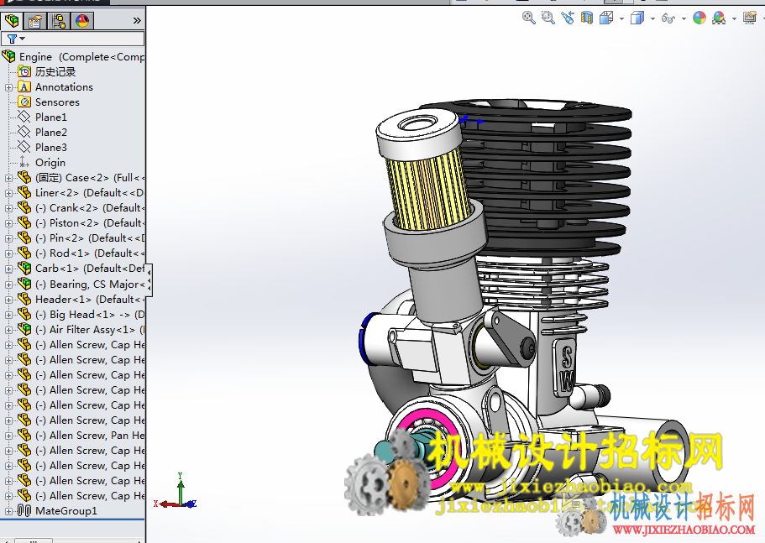Viewport: 765px width, 543px height.
Task: Select the Crank<2> component
Action: click(81, 207)
